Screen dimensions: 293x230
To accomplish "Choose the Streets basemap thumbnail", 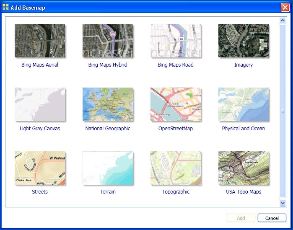I will tap(40, 168).
